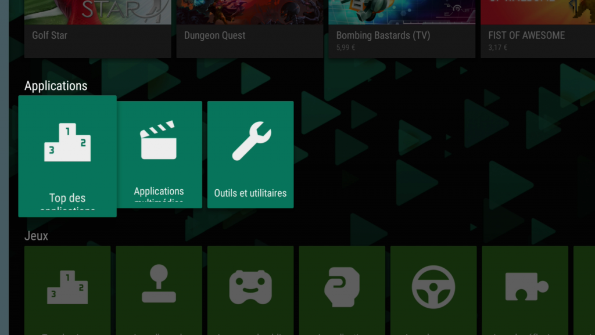Select the Bombing Bastards (TV) card
This screenshot has height=335, width=595.
click(x=402, y=29)
